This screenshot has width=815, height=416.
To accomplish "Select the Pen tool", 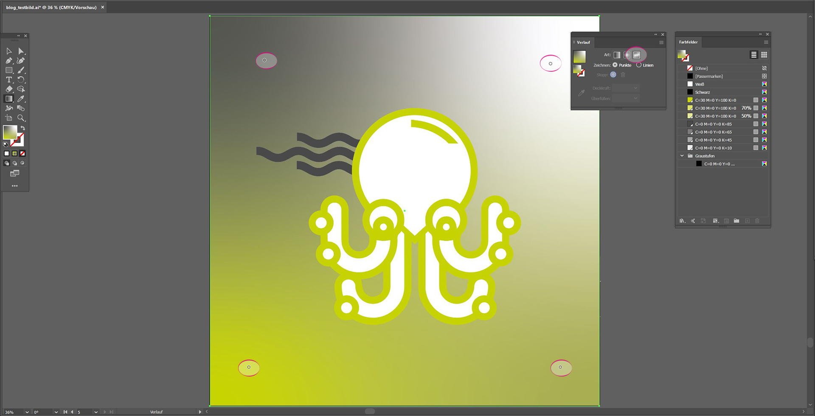I will pos(9,61).
